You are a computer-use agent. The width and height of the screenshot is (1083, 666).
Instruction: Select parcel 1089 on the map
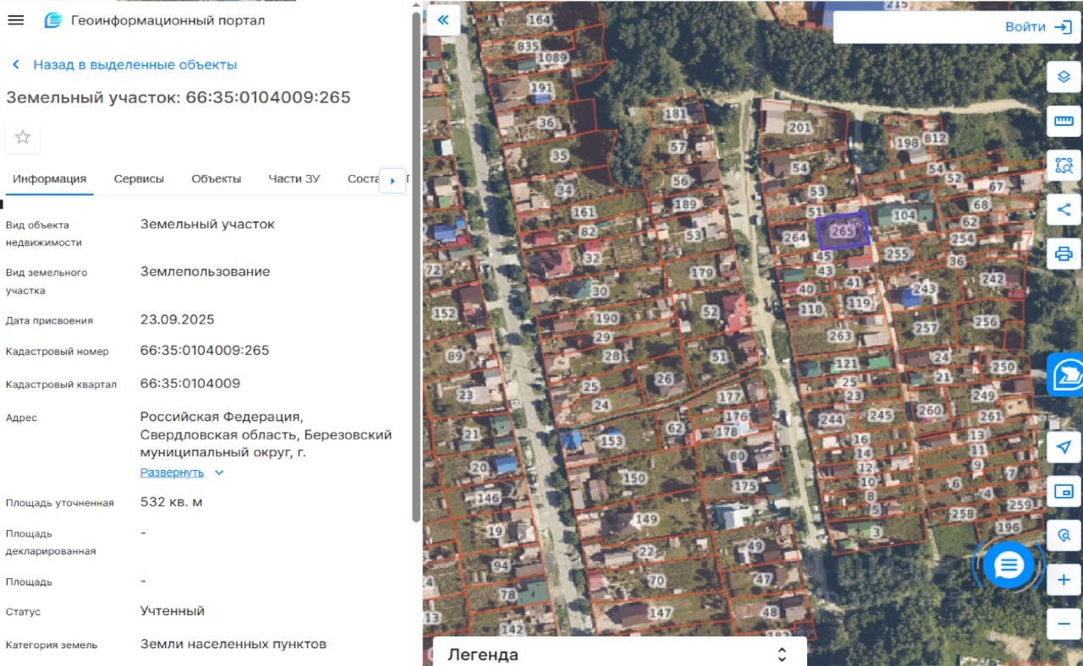point(552,57)
